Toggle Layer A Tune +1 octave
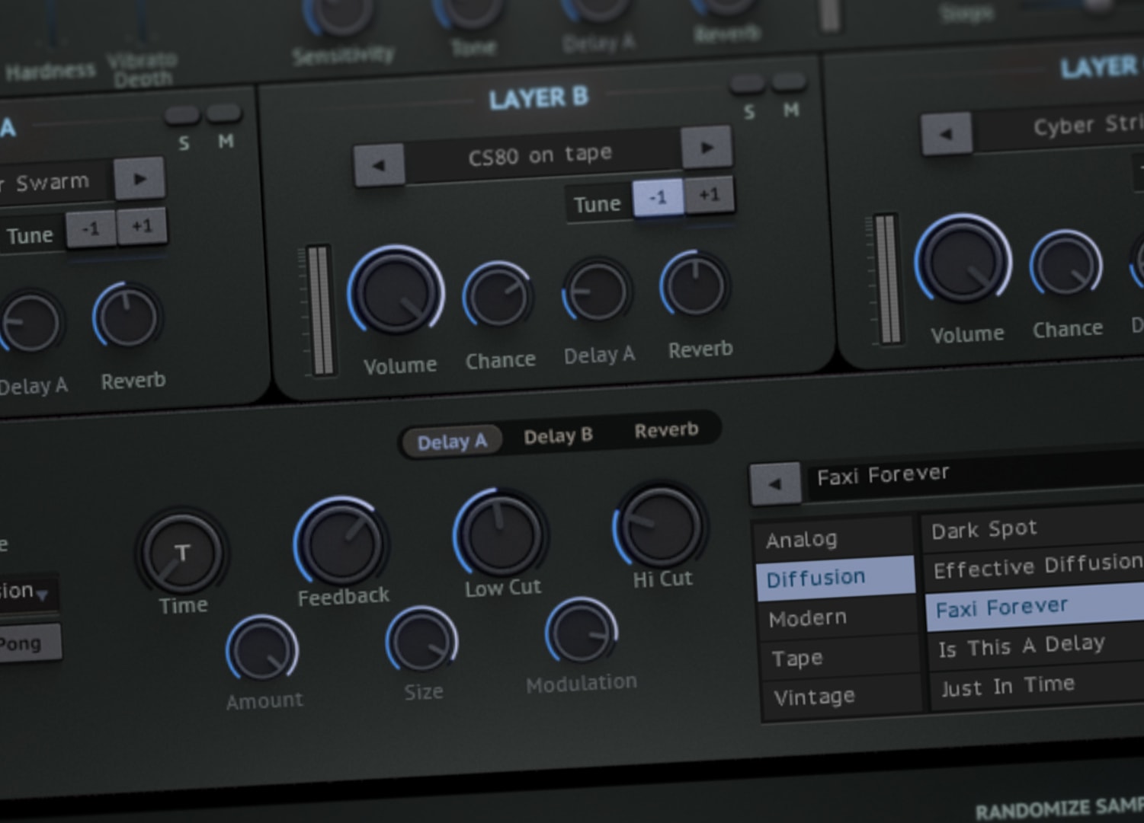 point(142,226)
